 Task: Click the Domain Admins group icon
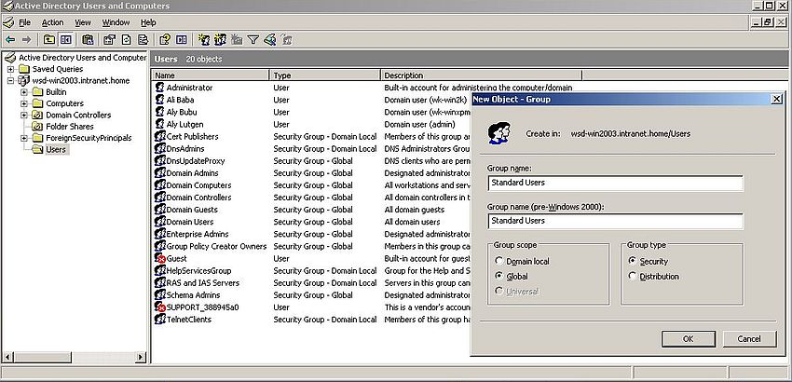click(159, 173)
